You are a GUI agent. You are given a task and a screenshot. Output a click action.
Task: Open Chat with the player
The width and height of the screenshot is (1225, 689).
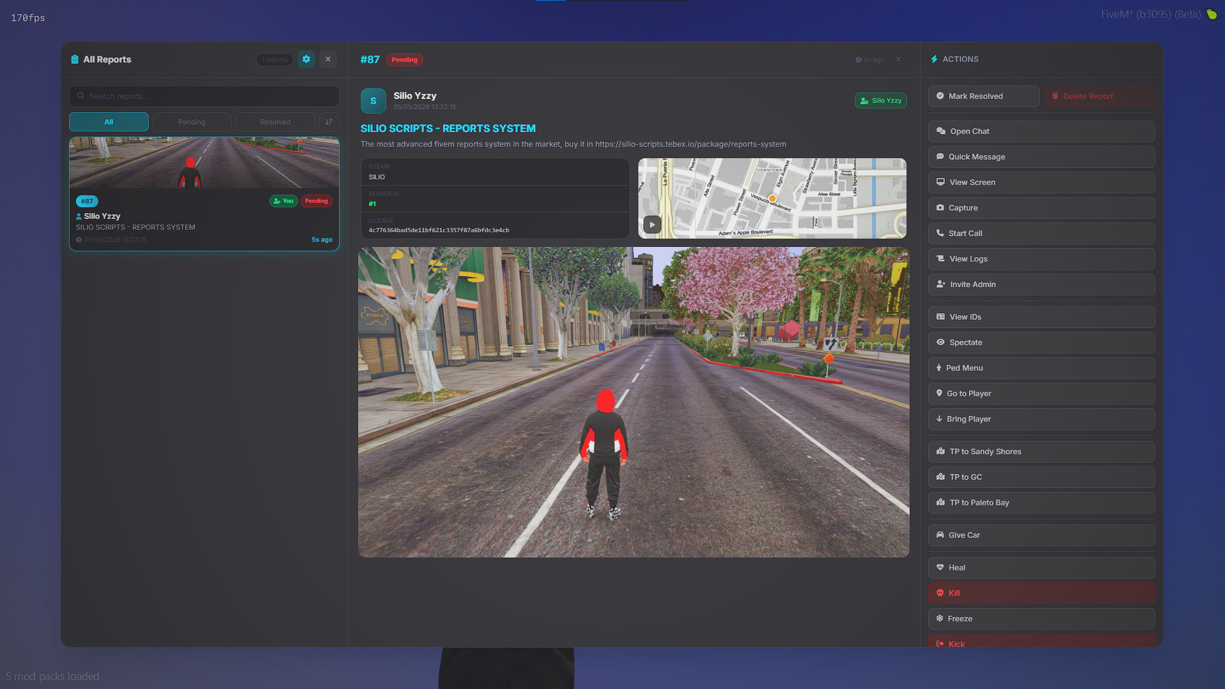coord(1042,131)
